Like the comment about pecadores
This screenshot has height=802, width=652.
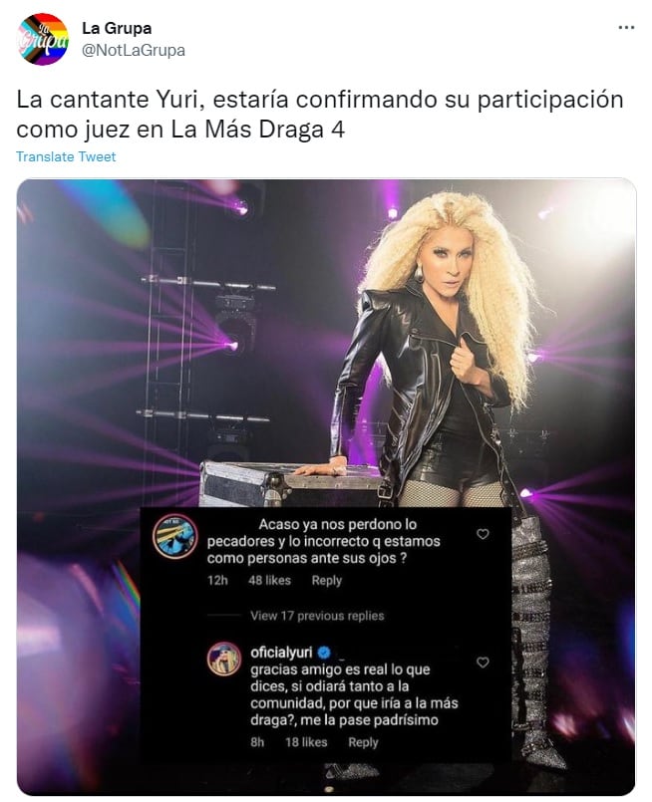(x=483, y=534)
